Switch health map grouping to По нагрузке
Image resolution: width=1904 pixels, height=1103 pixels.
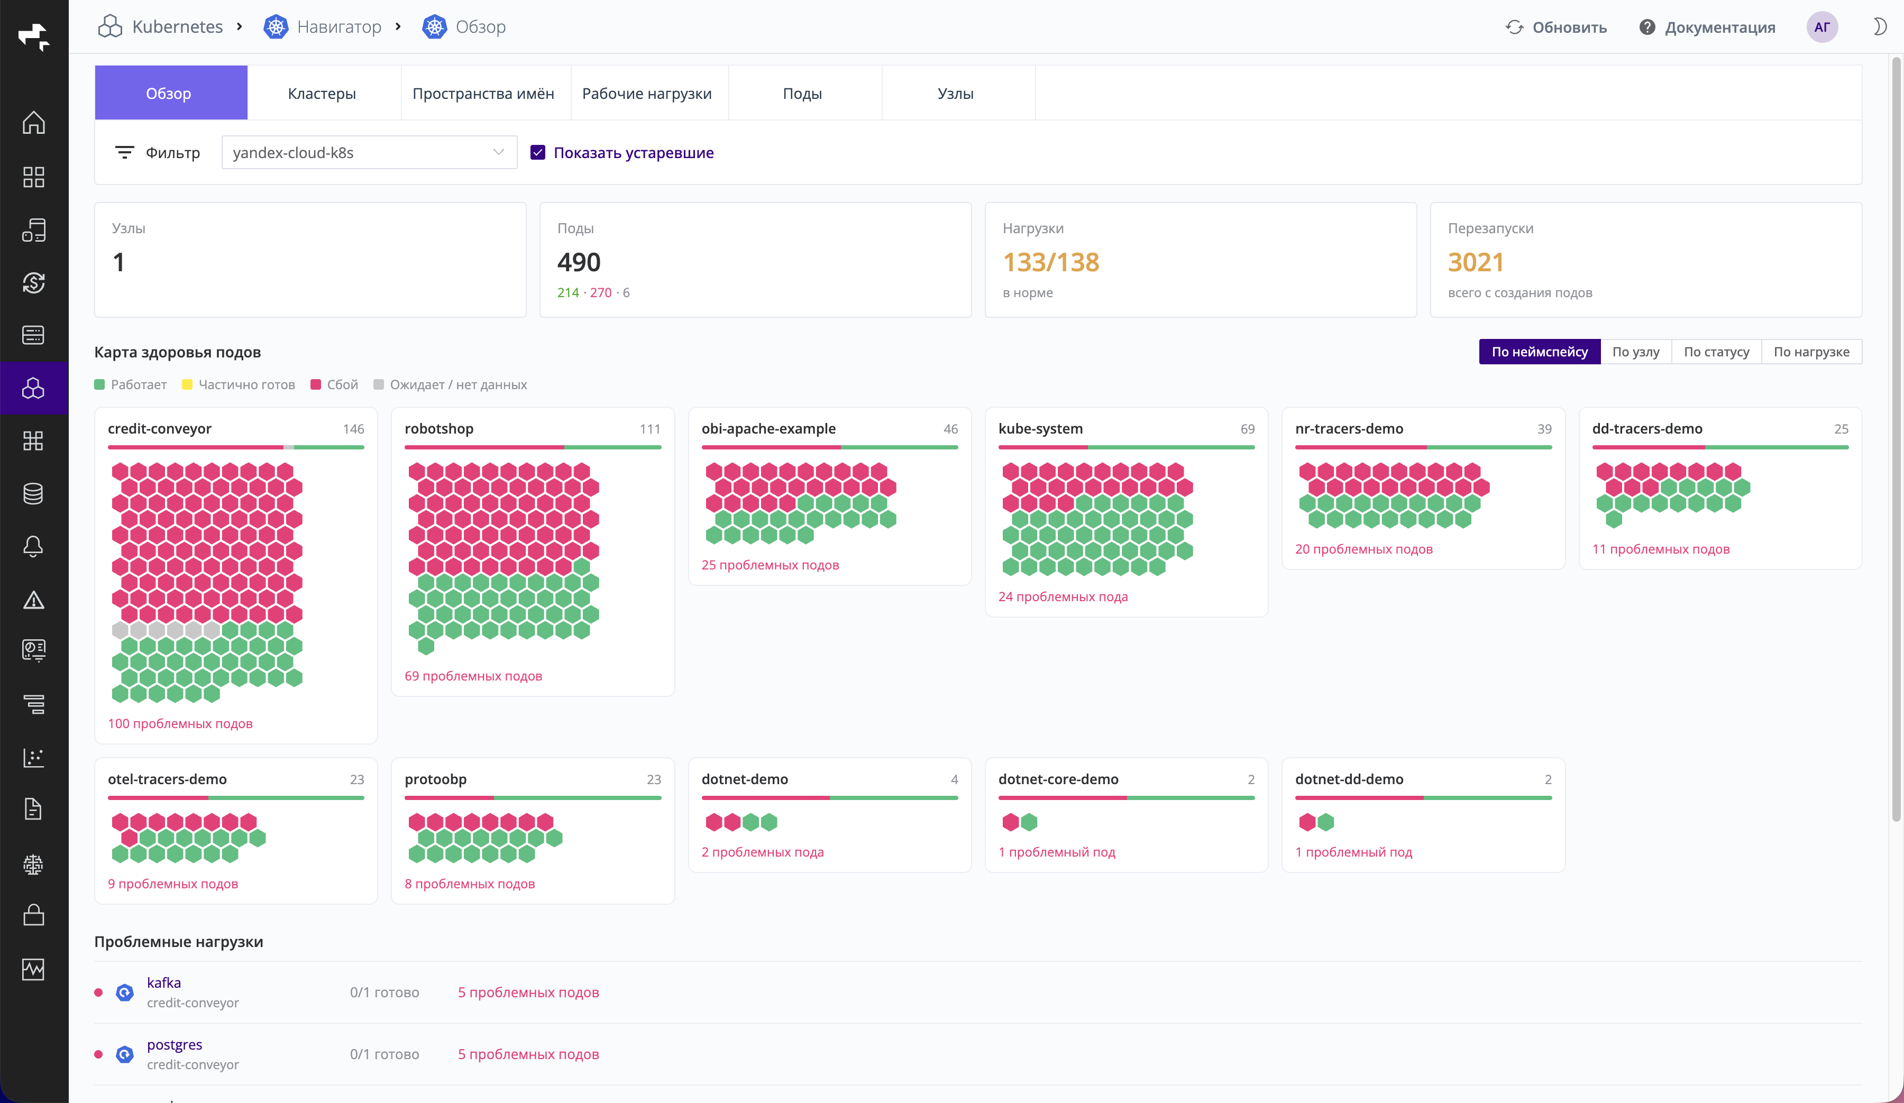[x=1811, y=351]
